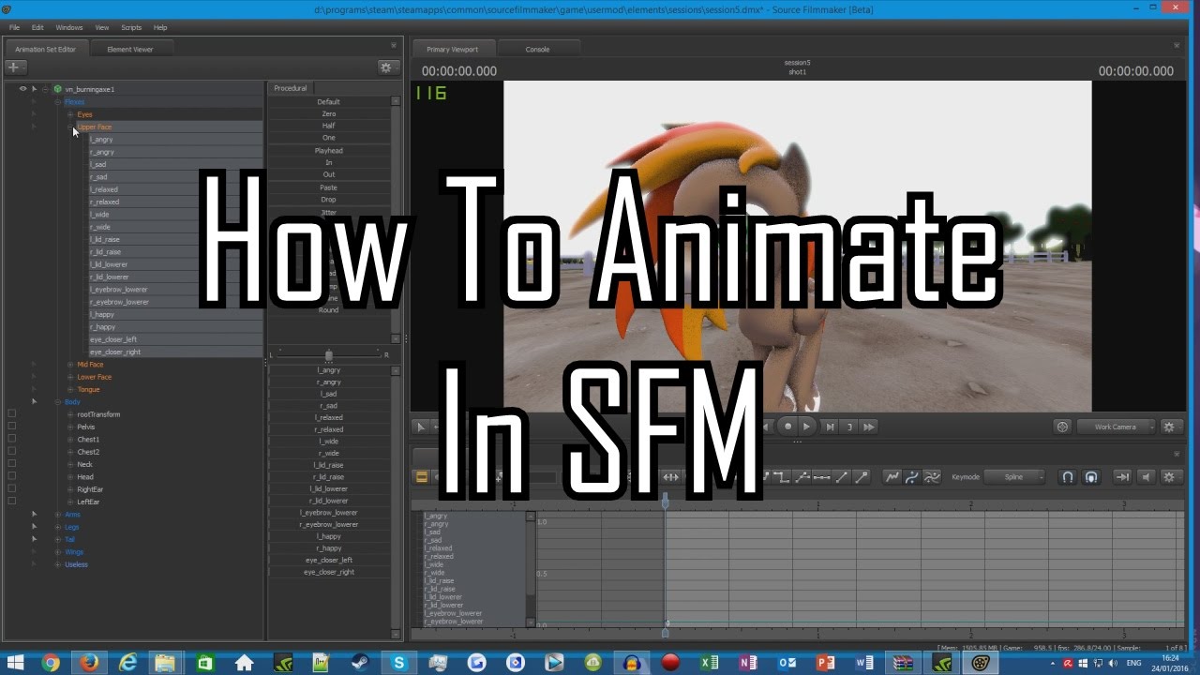Image resolution: width=1200 pixels, height=675 pixels.
Task: Toggle the rootTransform checkbox
Action: (12, 413)
